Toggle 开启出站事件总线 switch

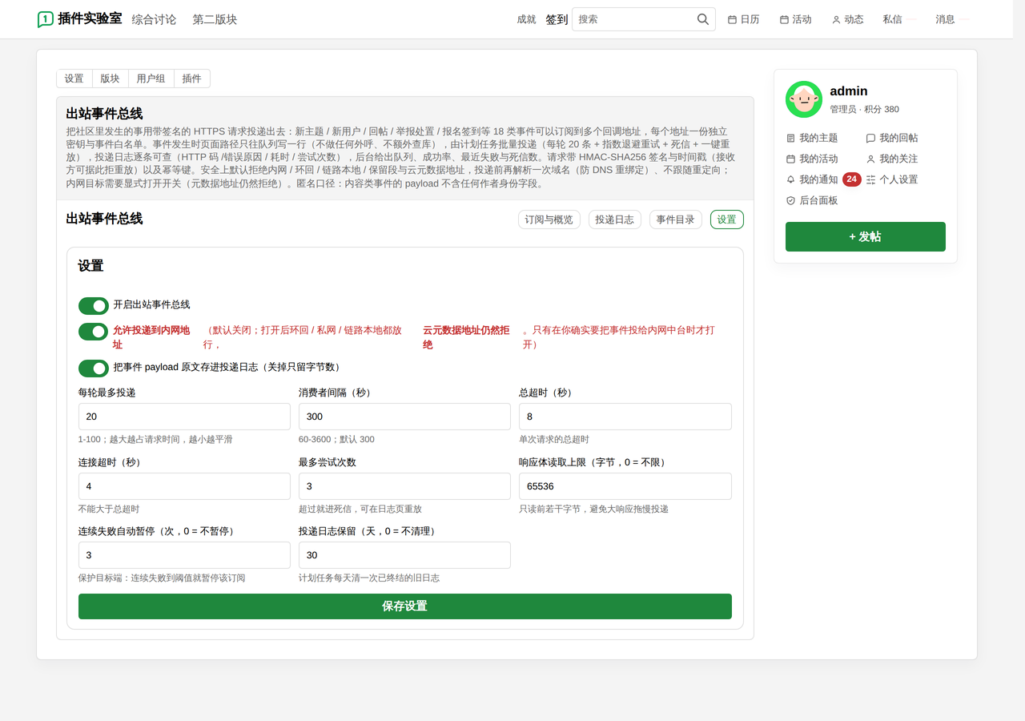click(94, 305)
